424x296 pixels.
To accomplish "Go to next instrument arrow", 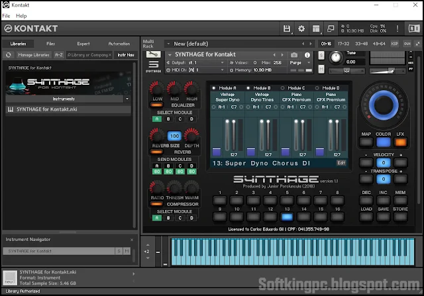I will [282, 54].
